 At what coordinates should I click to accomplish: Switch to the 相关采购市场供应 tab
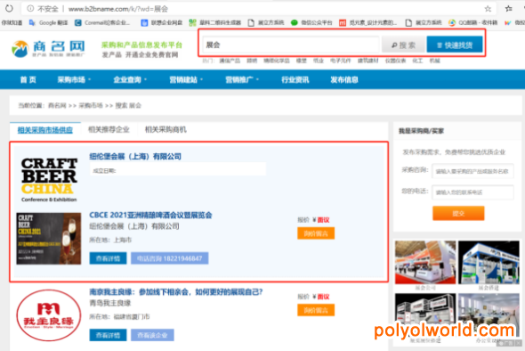coord(44,130)
